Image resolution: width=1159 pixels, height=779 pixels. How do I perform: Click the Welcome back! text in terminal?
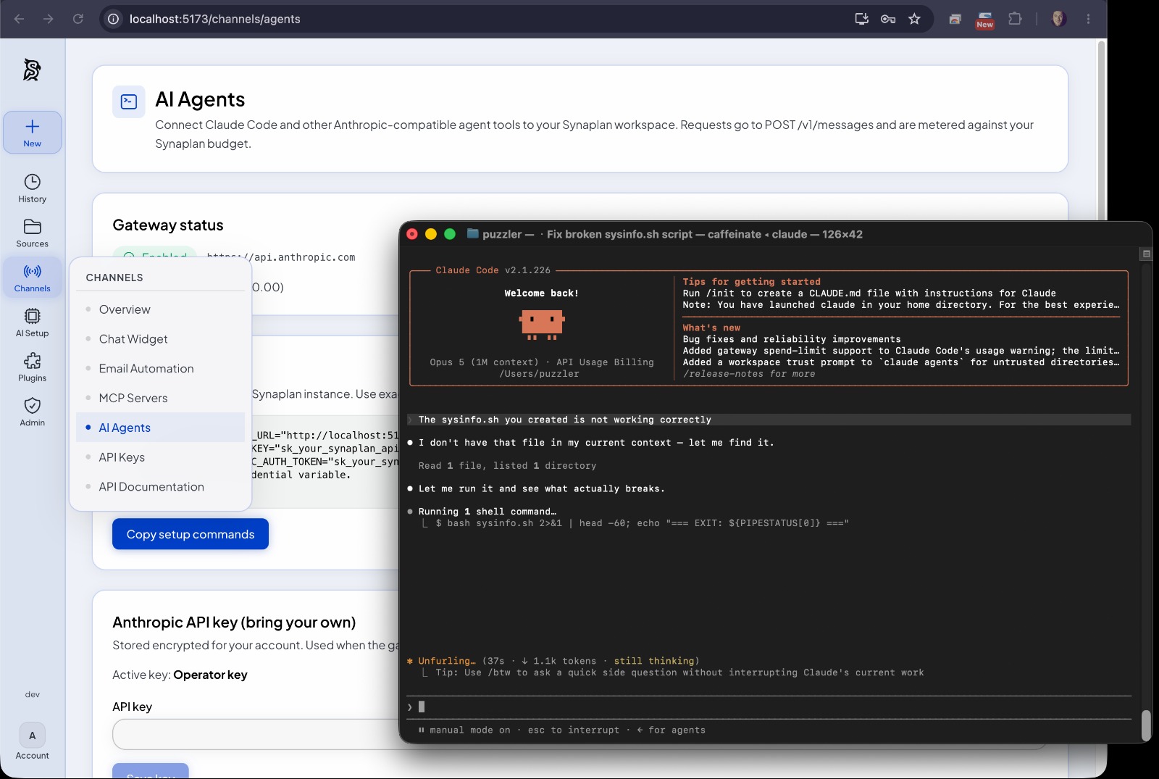click(542, 293)
